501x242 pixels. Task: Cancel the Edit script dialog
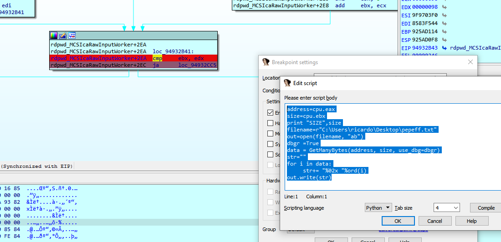click(x=435, y=221)
